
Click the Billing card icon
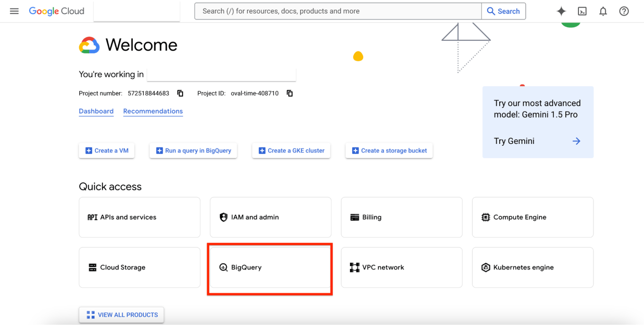[x=355, y=217]
